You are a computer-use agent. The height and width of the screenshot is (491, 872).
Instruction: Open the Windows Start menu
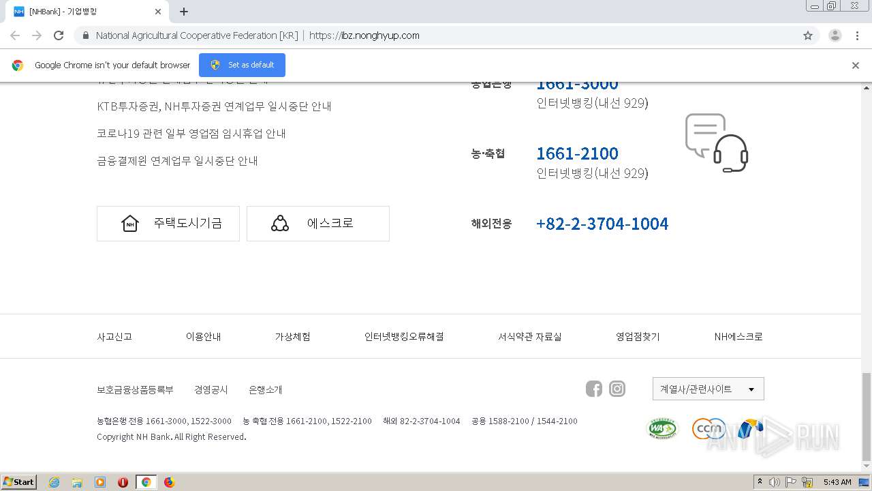coord(19,482)
